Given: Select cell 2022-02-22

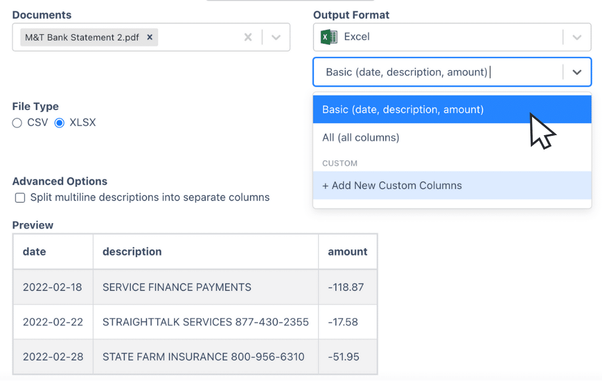Looking at the screenshot, I should (x=53, y=322).
